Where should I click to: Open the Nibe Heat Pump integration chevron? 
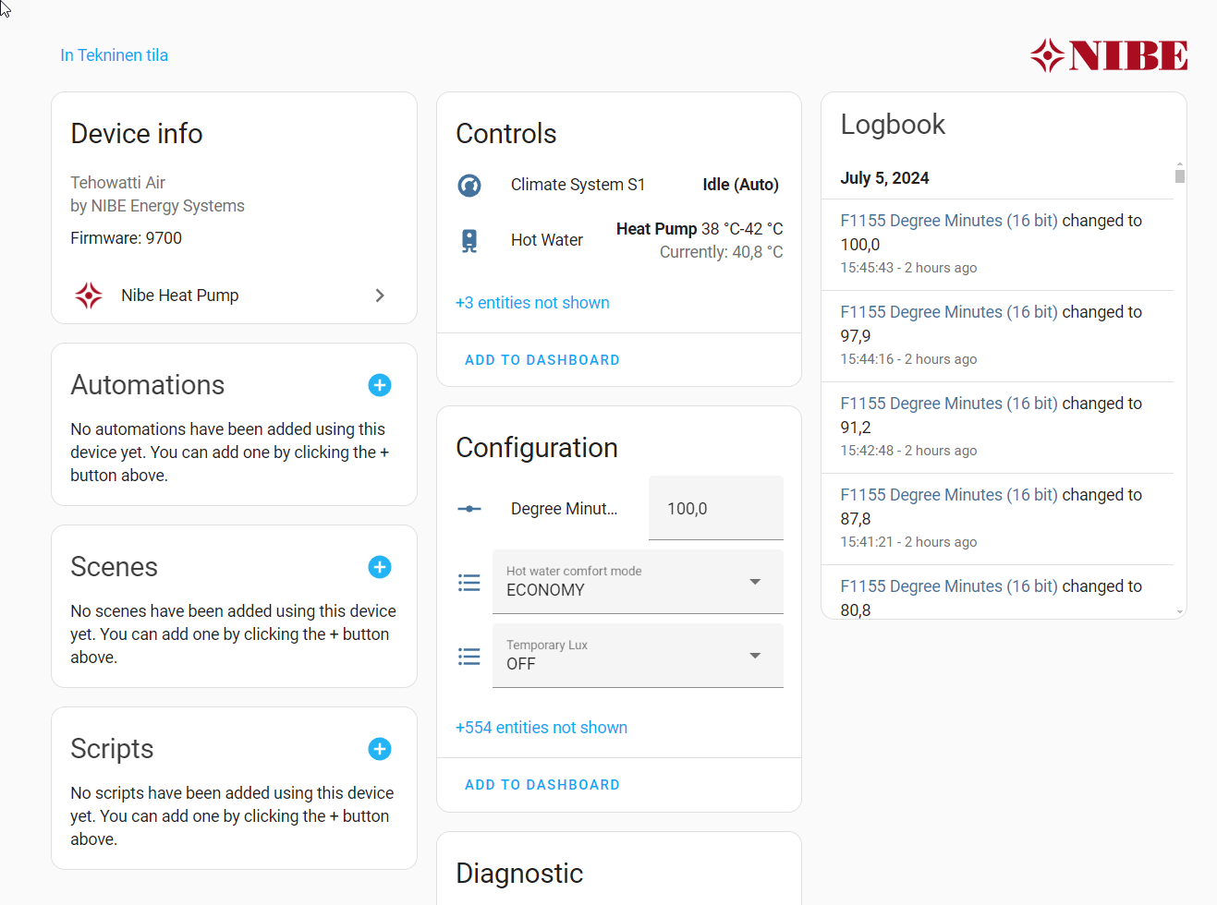pyautogui.click(x=380, y=296)
